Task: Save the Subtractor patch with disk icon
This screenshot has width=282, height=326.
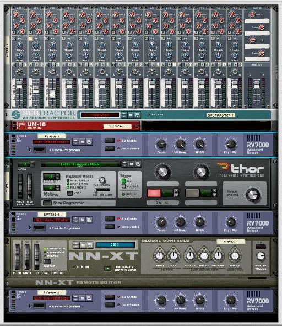Action: 137,115
